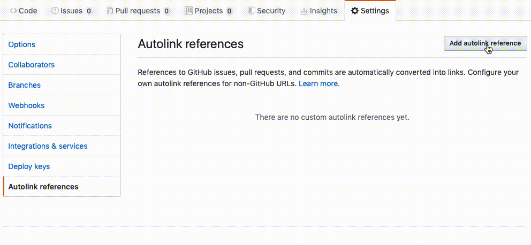Viewport: 531px width, 245px height.
Task: Click the Insights bar graph icon
Action: click(304, 11)
